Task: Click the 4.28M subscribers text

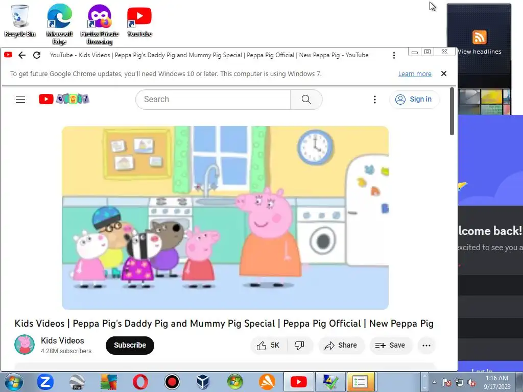Action: (66, 351)
